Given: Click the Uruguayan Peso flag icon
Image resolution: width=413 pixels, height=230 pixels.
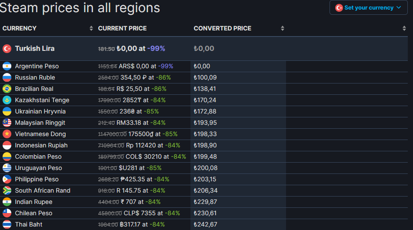Looking at the screenshot, I should pyautogui.click(x=7, y=168).
